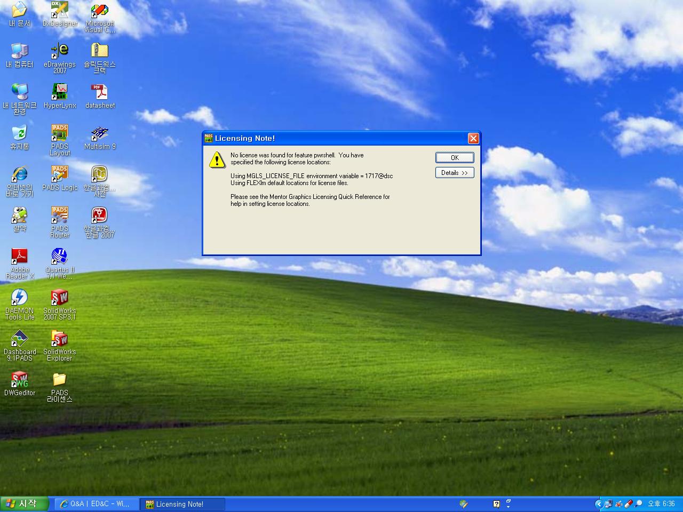This screenshot has height=512, width=683.
Task: Select the DAEMON Tools Lite icon
Action: coord(20,298)
